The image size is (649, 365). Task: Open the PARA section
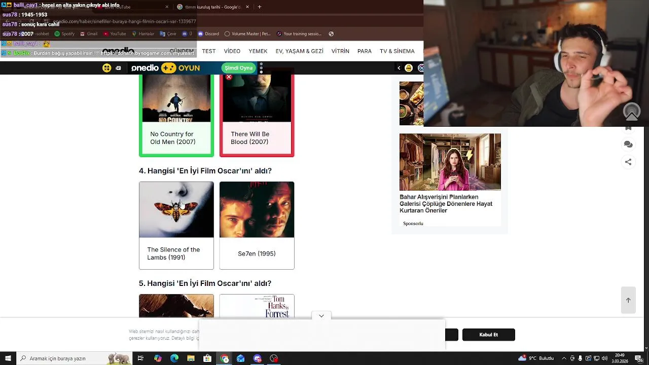click(365, 51)
